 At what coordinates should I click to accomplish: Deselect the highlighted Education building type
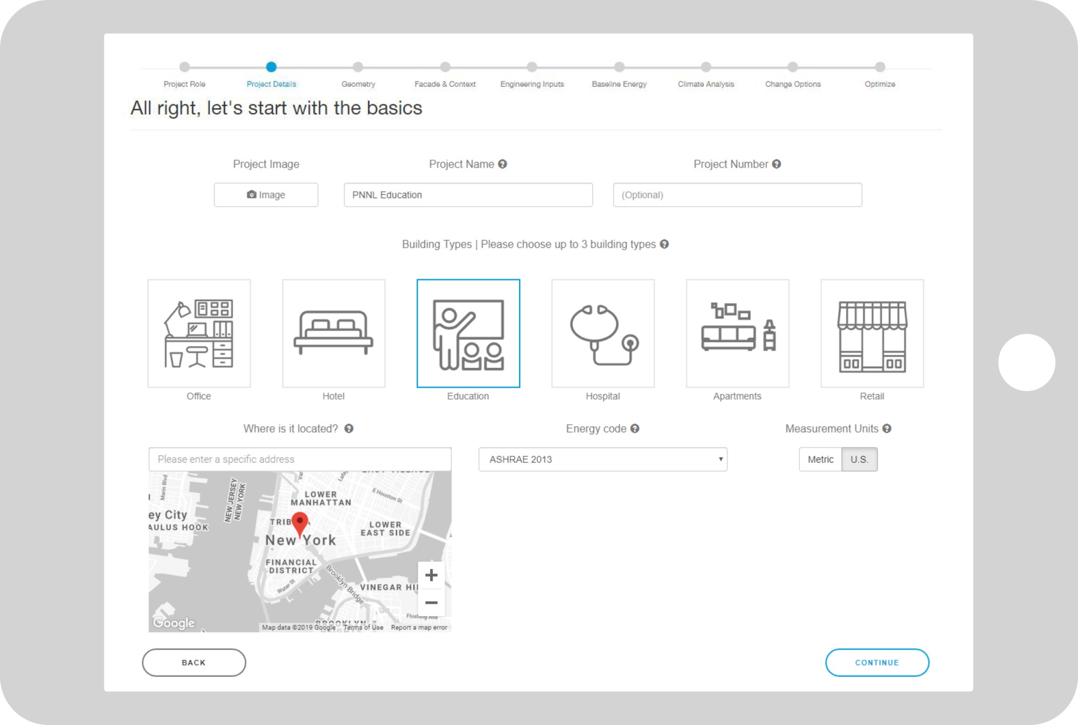468,333
